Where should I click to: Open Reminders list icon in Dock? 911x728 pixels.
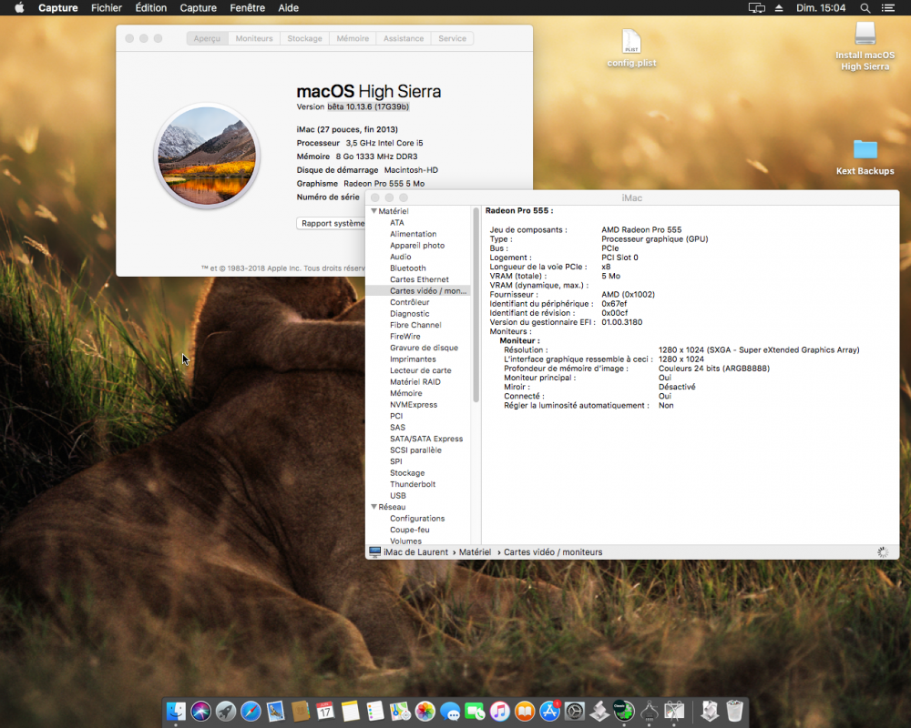coord(375,711)
